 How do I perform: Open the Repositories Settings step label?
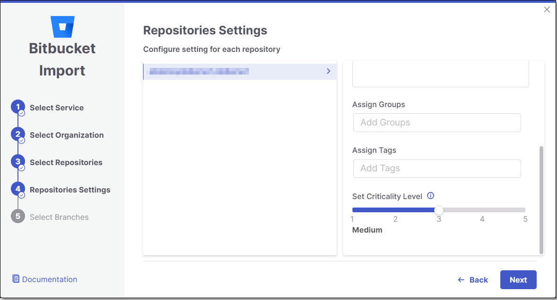(x=70, y=190)
